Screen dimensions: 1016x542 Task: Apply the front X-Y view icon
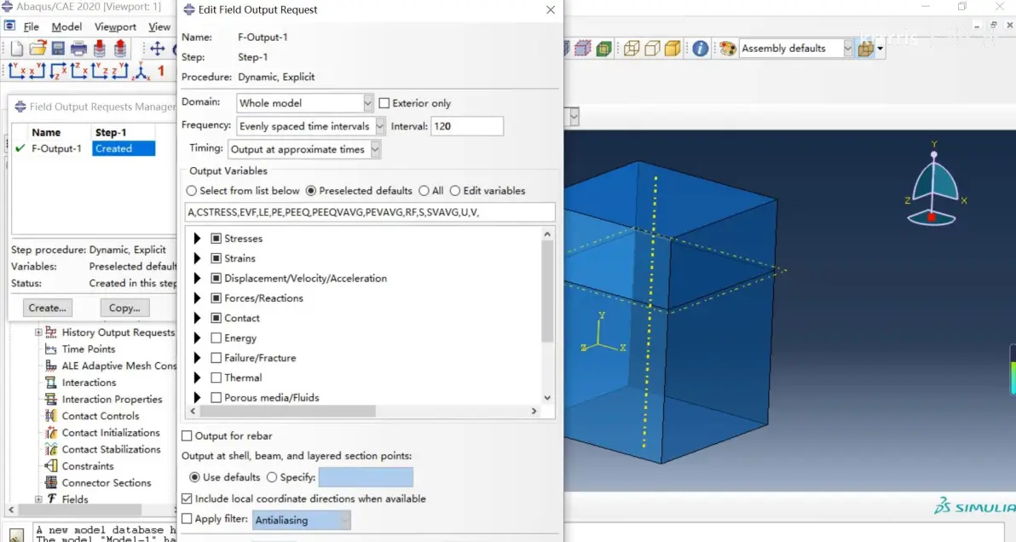click(x=17, y=71)
